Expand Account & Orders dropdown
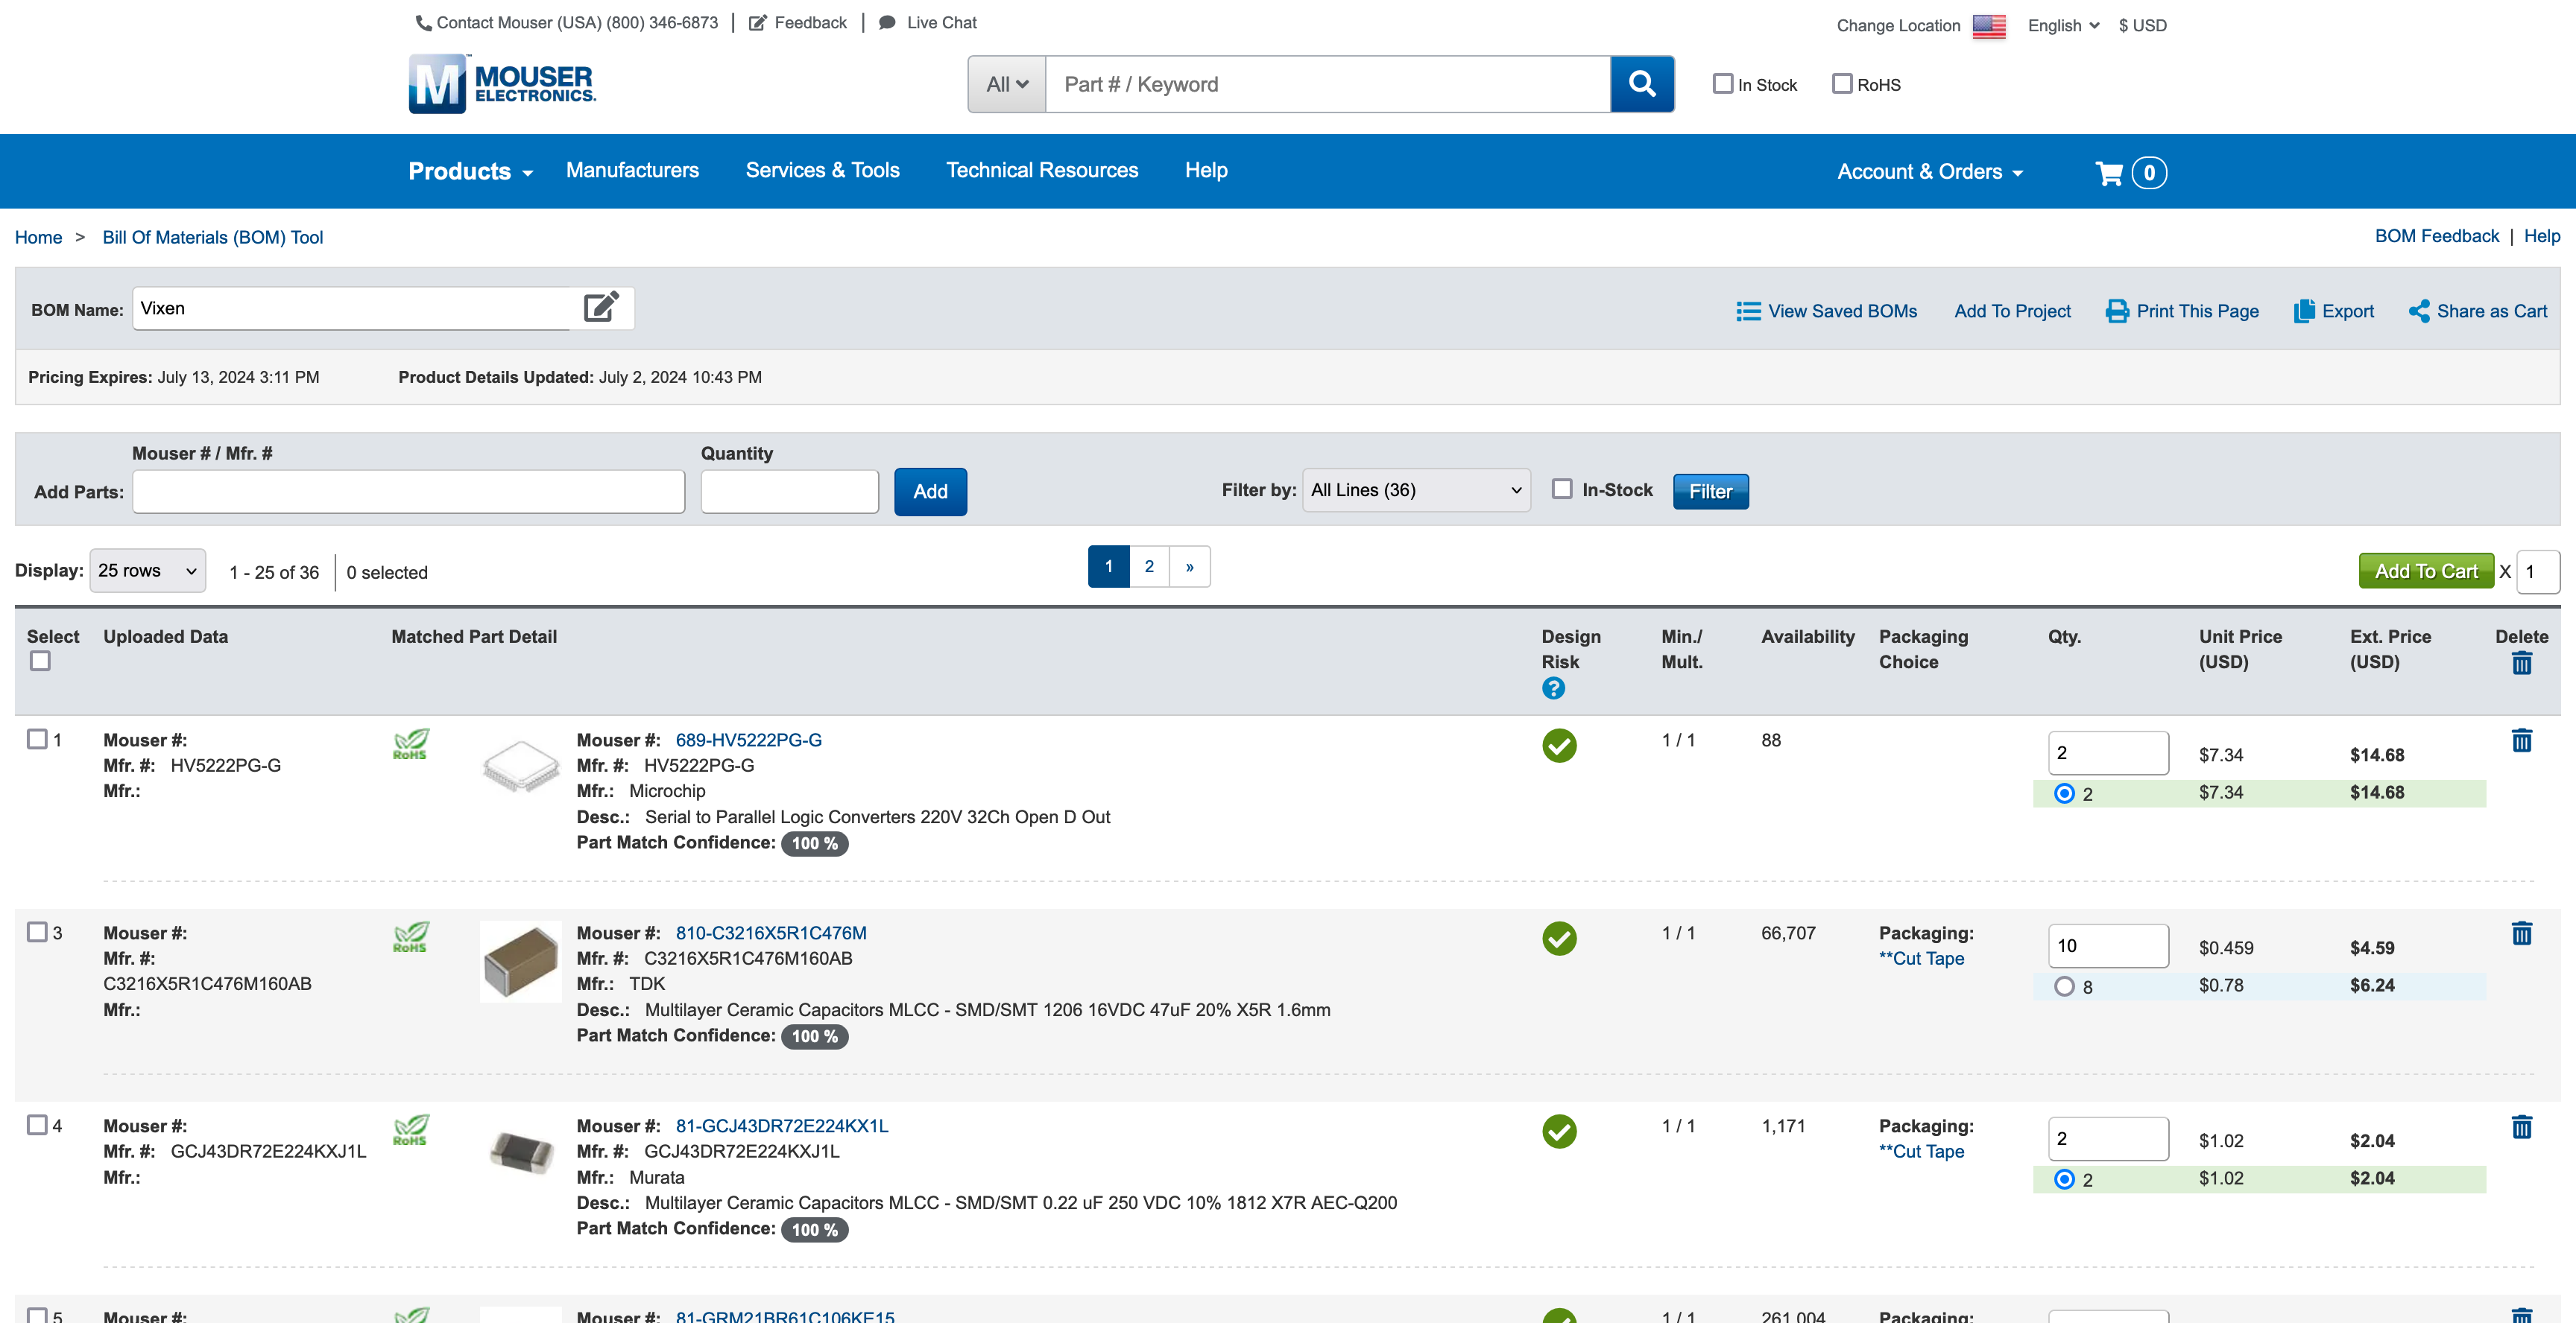The image size is (2576, 1323). [x=1931, y=172]
